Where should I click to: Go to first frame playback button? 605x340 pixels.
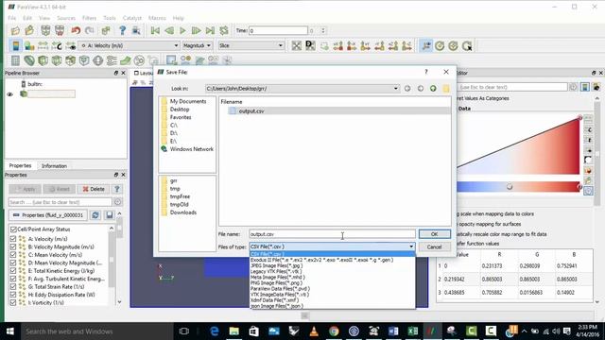click(x=155, y=30)
